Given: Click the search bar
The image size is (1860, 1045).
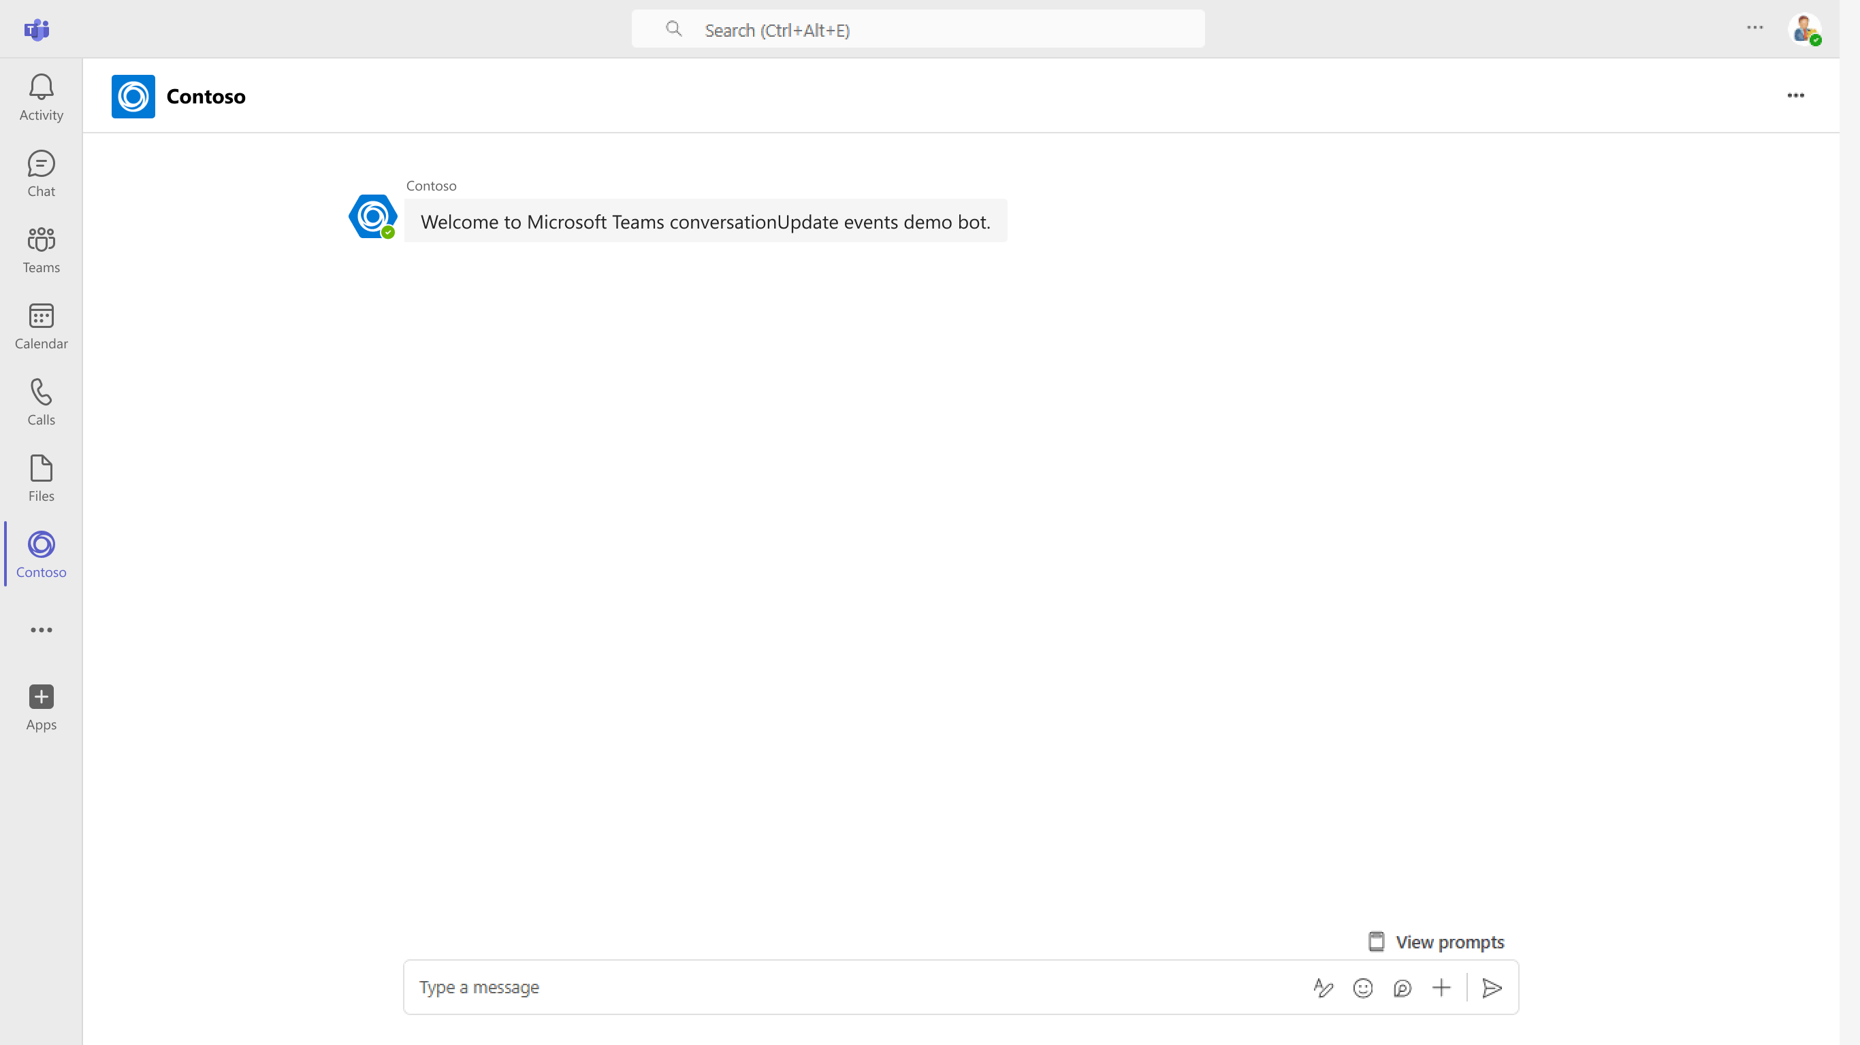Looking at the screenshot, I should [918, 29].
